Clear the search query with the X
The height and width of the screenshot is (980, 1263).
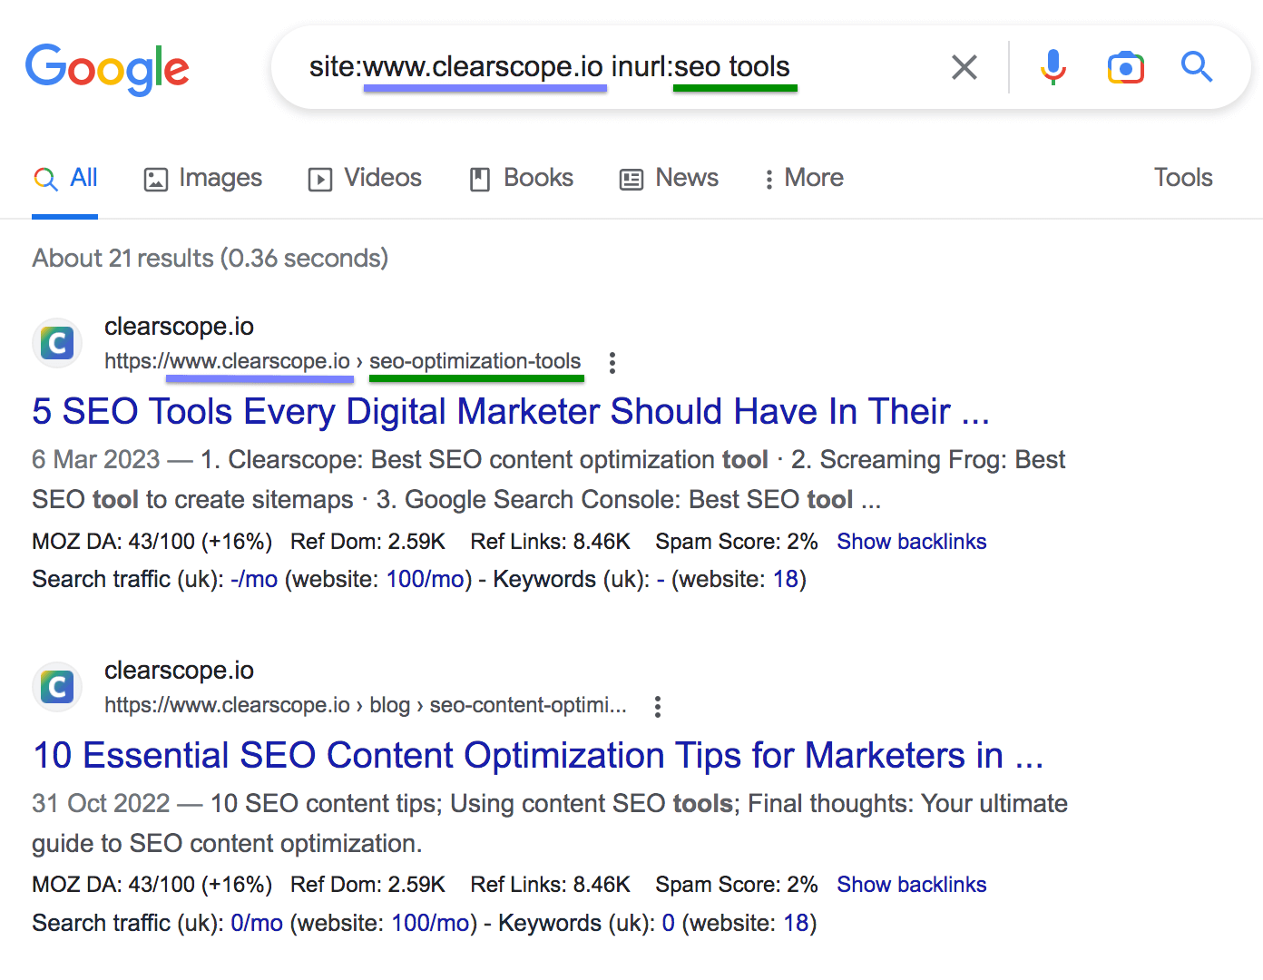click(x=964, y=67)
